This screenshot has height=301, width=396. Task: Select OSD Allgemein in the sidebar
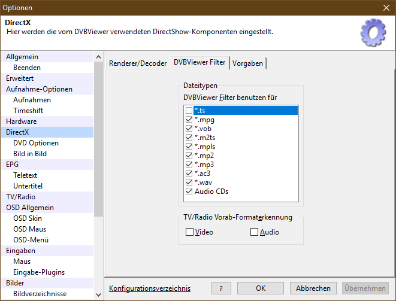[x=47, y=208]
